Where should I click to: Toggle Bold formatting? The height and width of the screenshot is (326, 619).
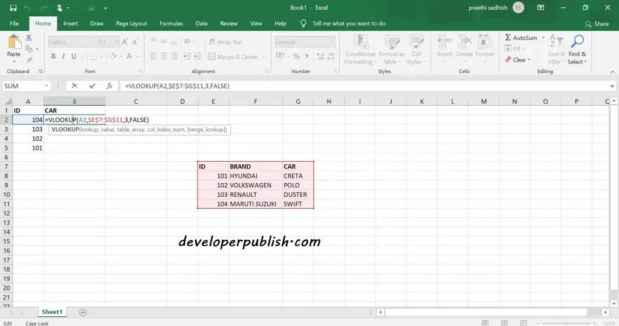click(53, 56)
